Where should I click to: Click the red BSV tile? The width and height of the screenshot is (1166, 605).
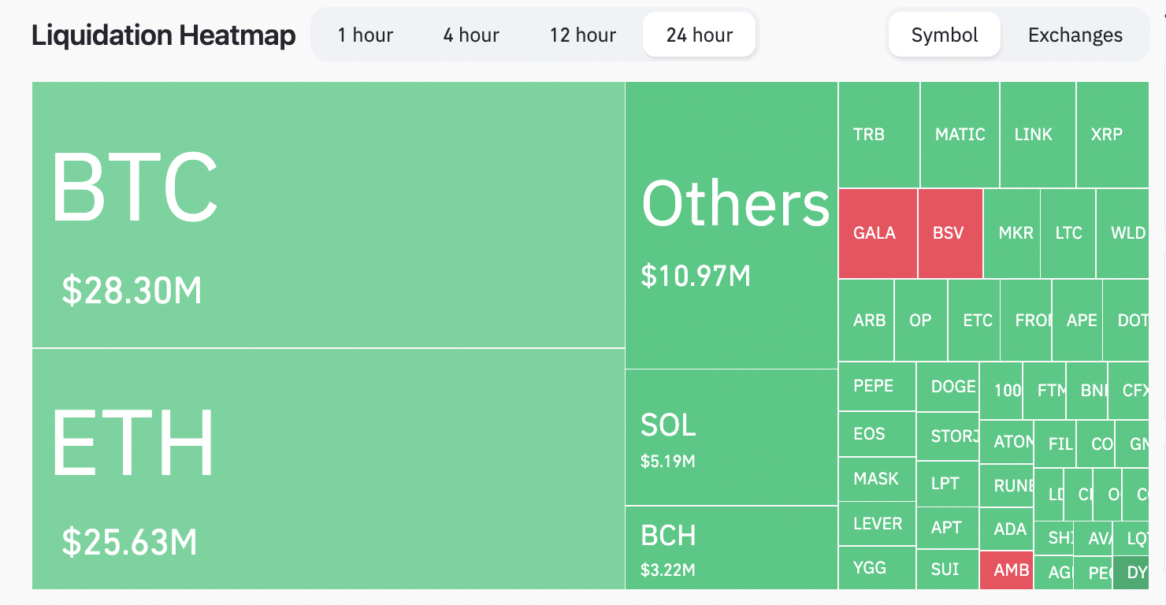[950, 233]
